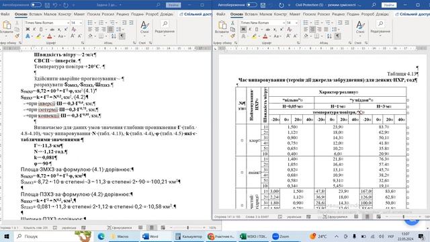
Task: Click Bullets list icon in left window
Action: (x=90, y=23)
